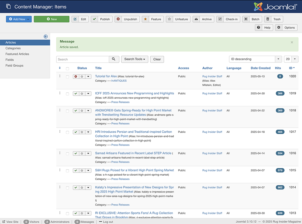Viewport: 302px width, 224px height.
Task: Collapse sidebar using the left arrow icon
Action: [46, 36]
